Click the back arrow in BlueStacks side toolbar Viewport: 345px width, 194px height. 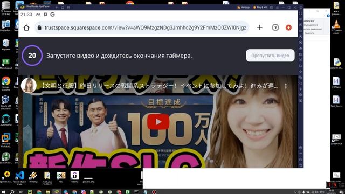coord(301,153)
